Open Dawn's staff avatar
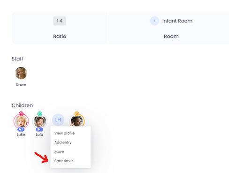Image resolution: width=229 pixels, height=173 pixels. (x=21, y=73)
